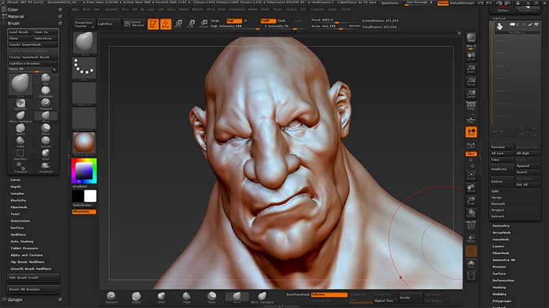Click the Duplicate subtool button
The image size is (549, 308).
coord(502,169)
